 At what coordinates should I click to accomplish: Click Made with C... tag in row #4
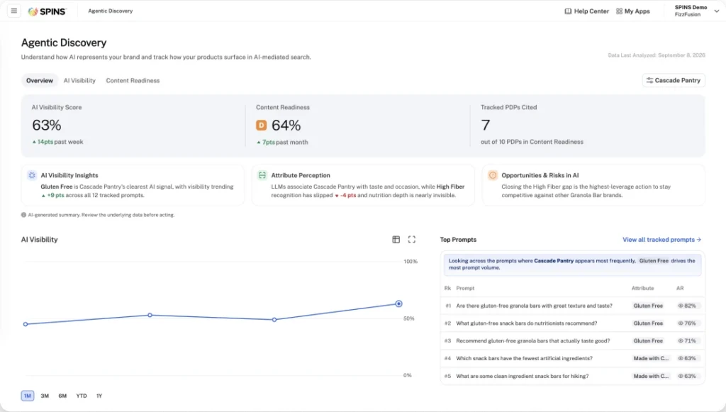[x=651, y=358]
